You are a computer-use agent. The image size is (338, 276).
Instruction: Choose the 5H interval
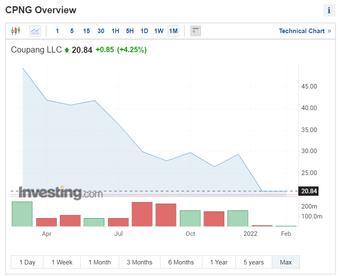click(x=130, y=31)
